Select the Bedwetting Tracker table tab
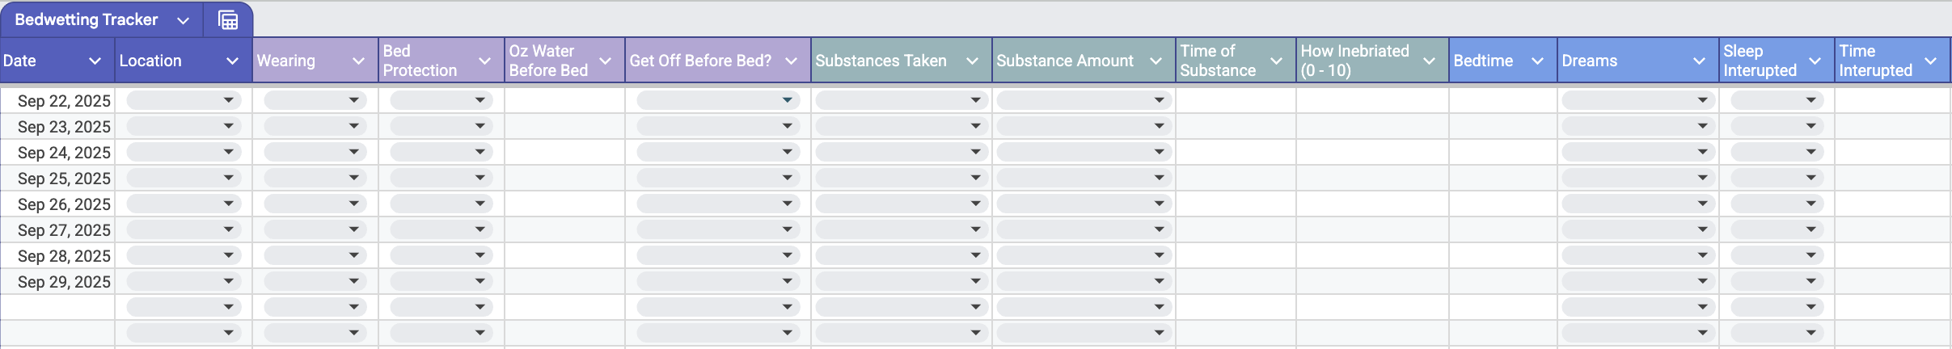1952x349 pixels. [87, 20]
